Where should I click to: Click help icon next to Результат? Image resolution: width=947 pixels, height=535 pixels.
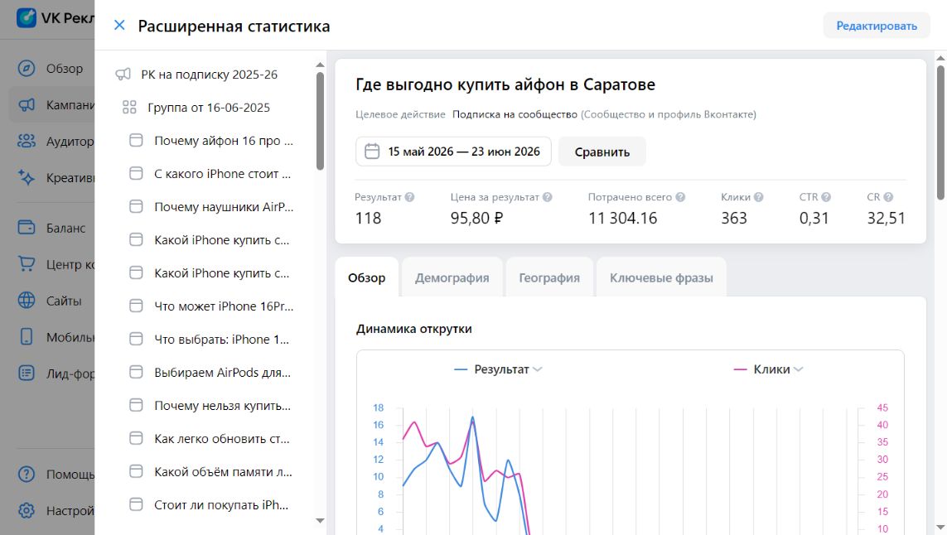pos(409,197)
